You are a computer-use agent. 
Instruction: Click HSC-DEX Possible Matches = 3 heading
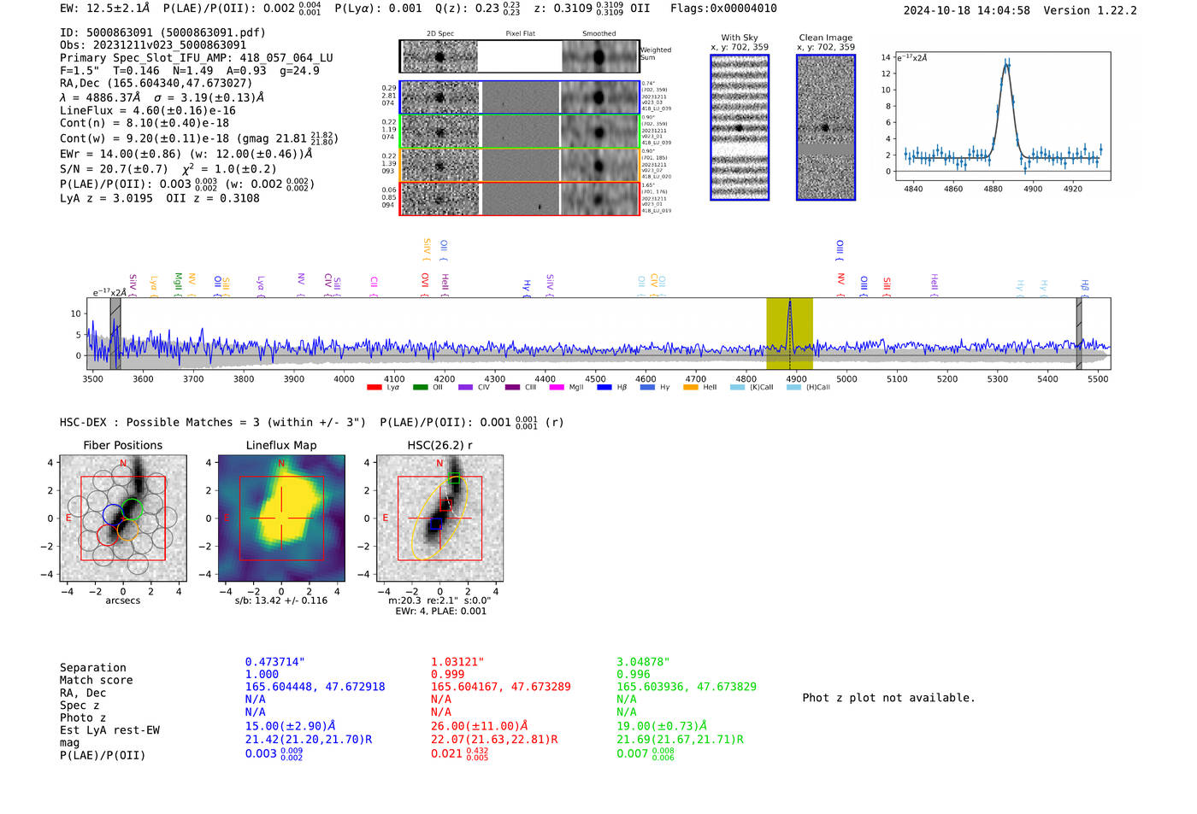tap(213, 422)
